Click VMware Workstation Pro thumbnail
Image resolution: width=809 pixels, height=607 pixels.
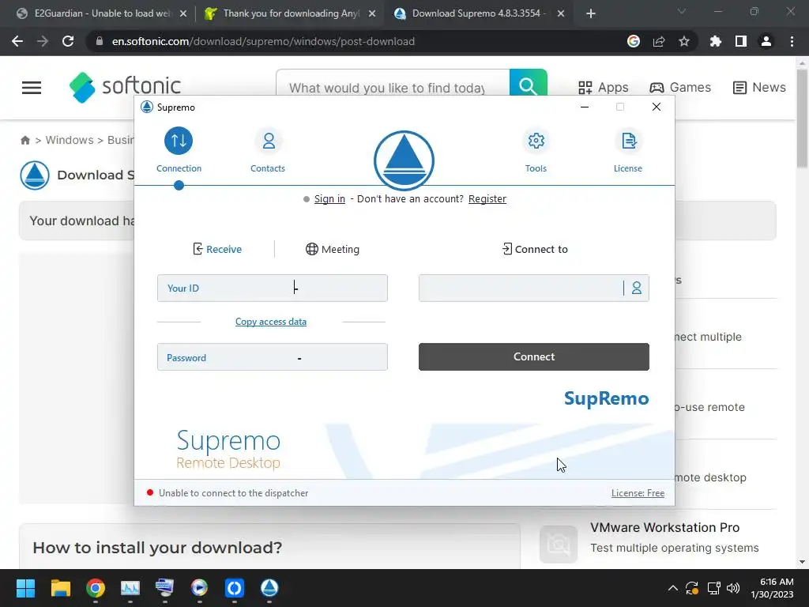pos(559,544)
